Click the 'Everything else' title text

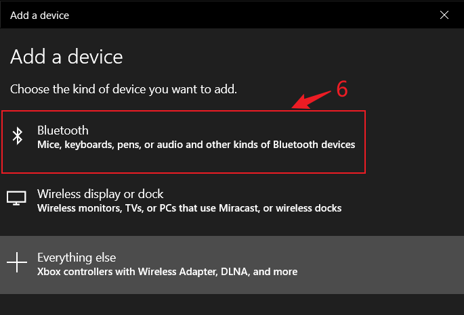click(77, 258)
